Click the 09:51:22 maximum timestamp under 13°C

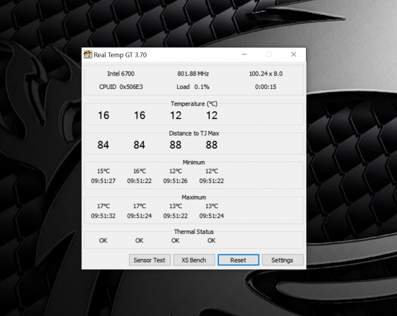175,216
